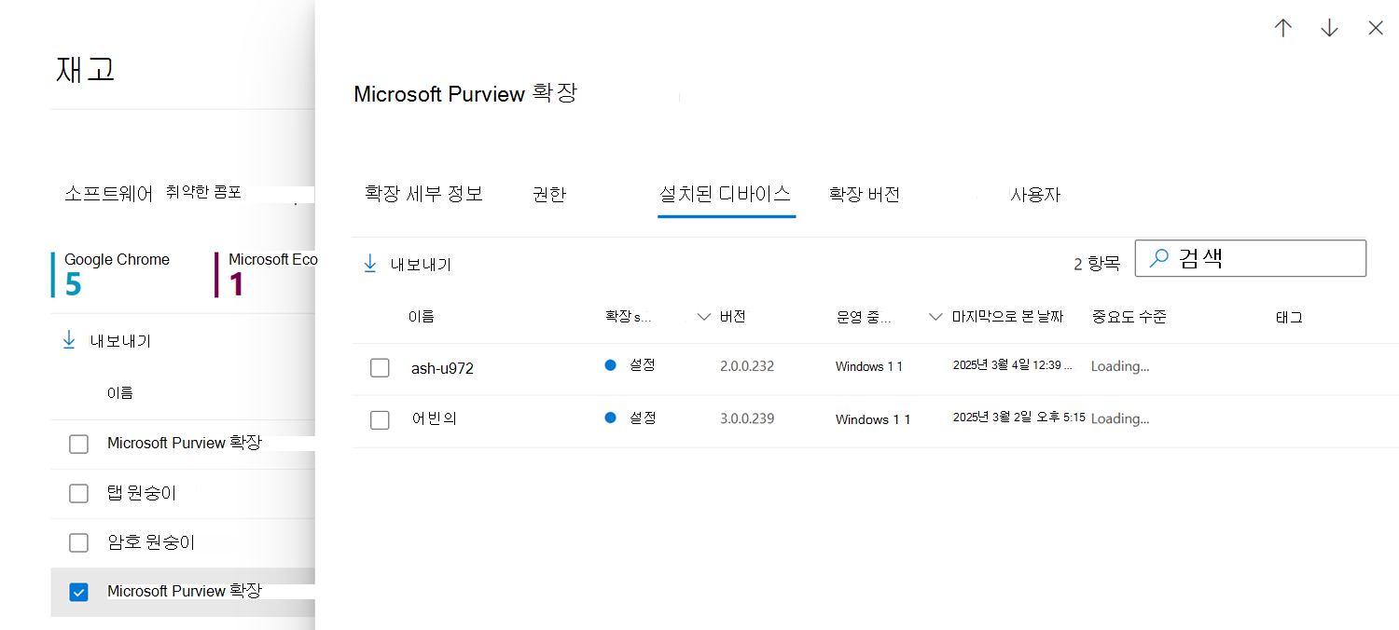The image size is (1399, 630).
Task: Click 내보내기 in the devices panel
Action: click(x=421, y=265)
